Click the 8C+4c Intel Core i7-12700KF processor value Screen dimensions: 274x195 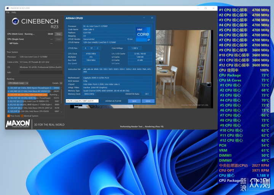click(108, 26)
